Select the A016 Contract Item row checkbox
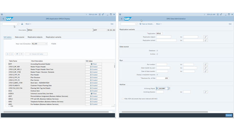The width and height of the screenshot is (234, 131). pyautogui.click(x=7, y=91)
